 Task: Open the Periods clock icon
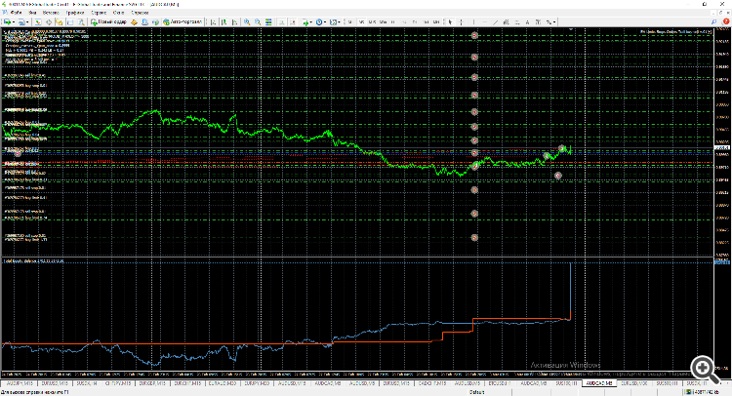pyautogui.click(x=319, y=21)
